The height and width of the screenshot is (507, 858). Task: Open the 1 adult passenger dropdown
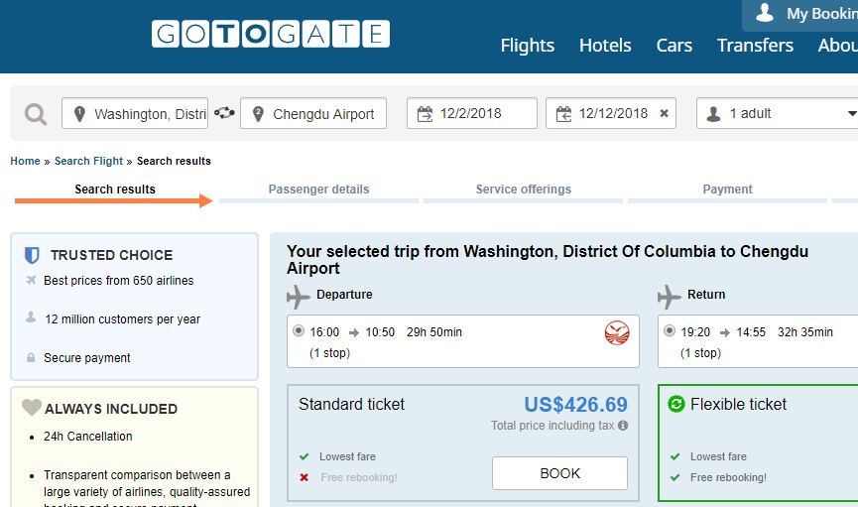[777, 113]
